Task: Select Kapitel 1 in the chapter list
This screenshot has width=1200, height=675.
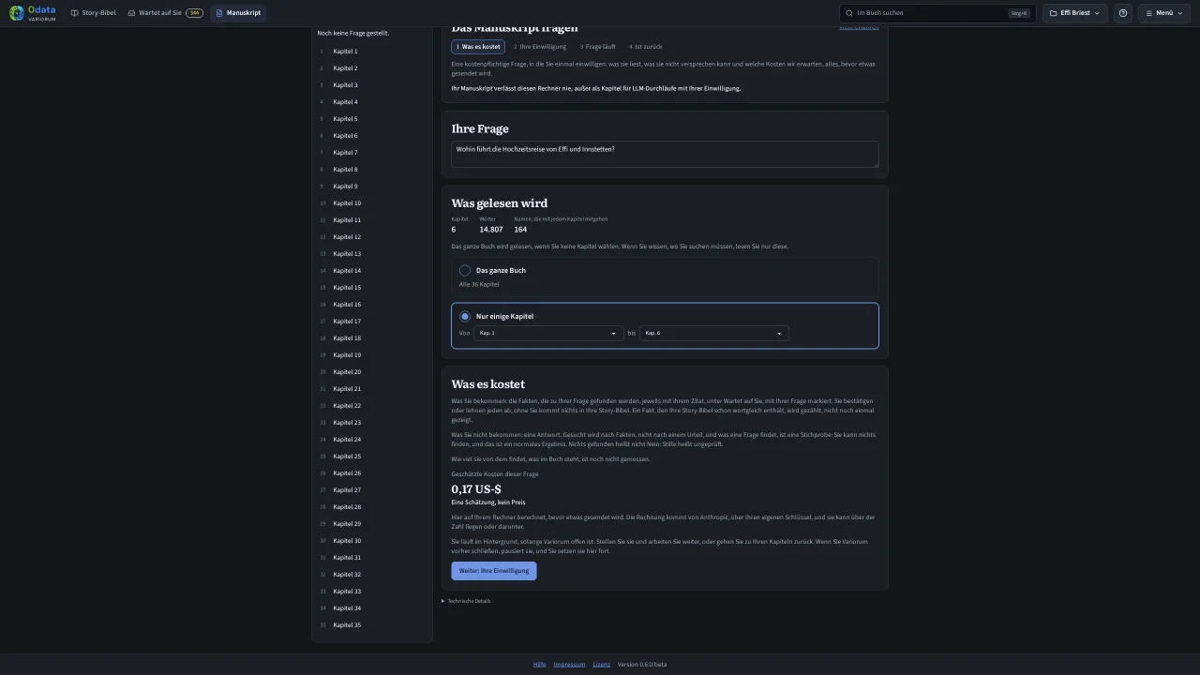Action: point(371,52)
